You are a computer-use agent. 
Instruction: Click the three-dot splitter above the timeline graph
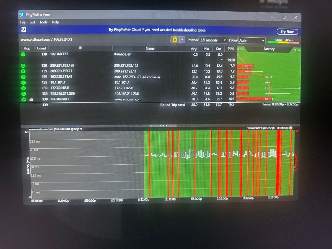coord(163,126)
